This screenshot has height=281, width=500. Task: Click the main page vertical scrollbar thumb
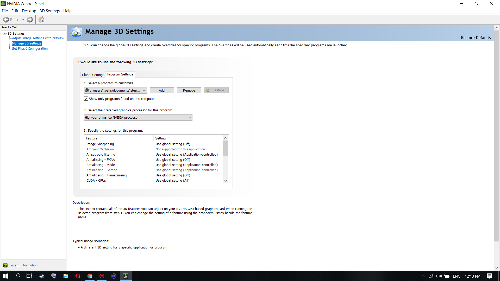coord(497,136)
